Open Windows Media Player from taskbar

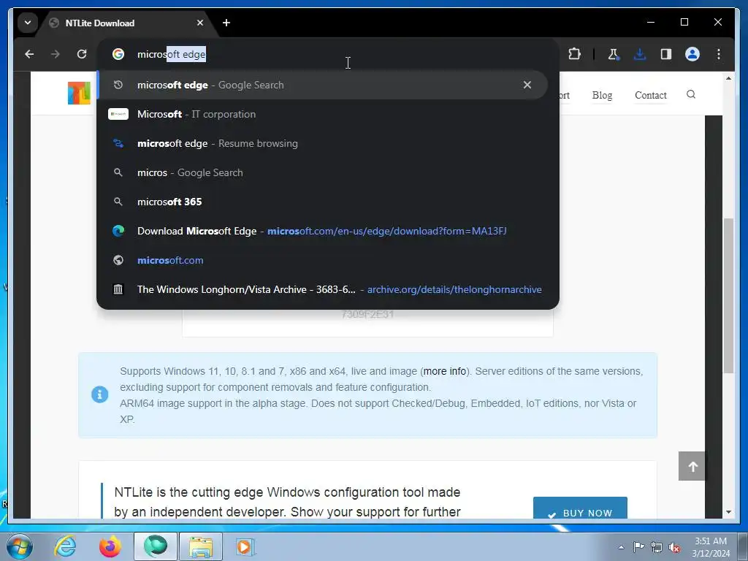(x=245, y=546)
